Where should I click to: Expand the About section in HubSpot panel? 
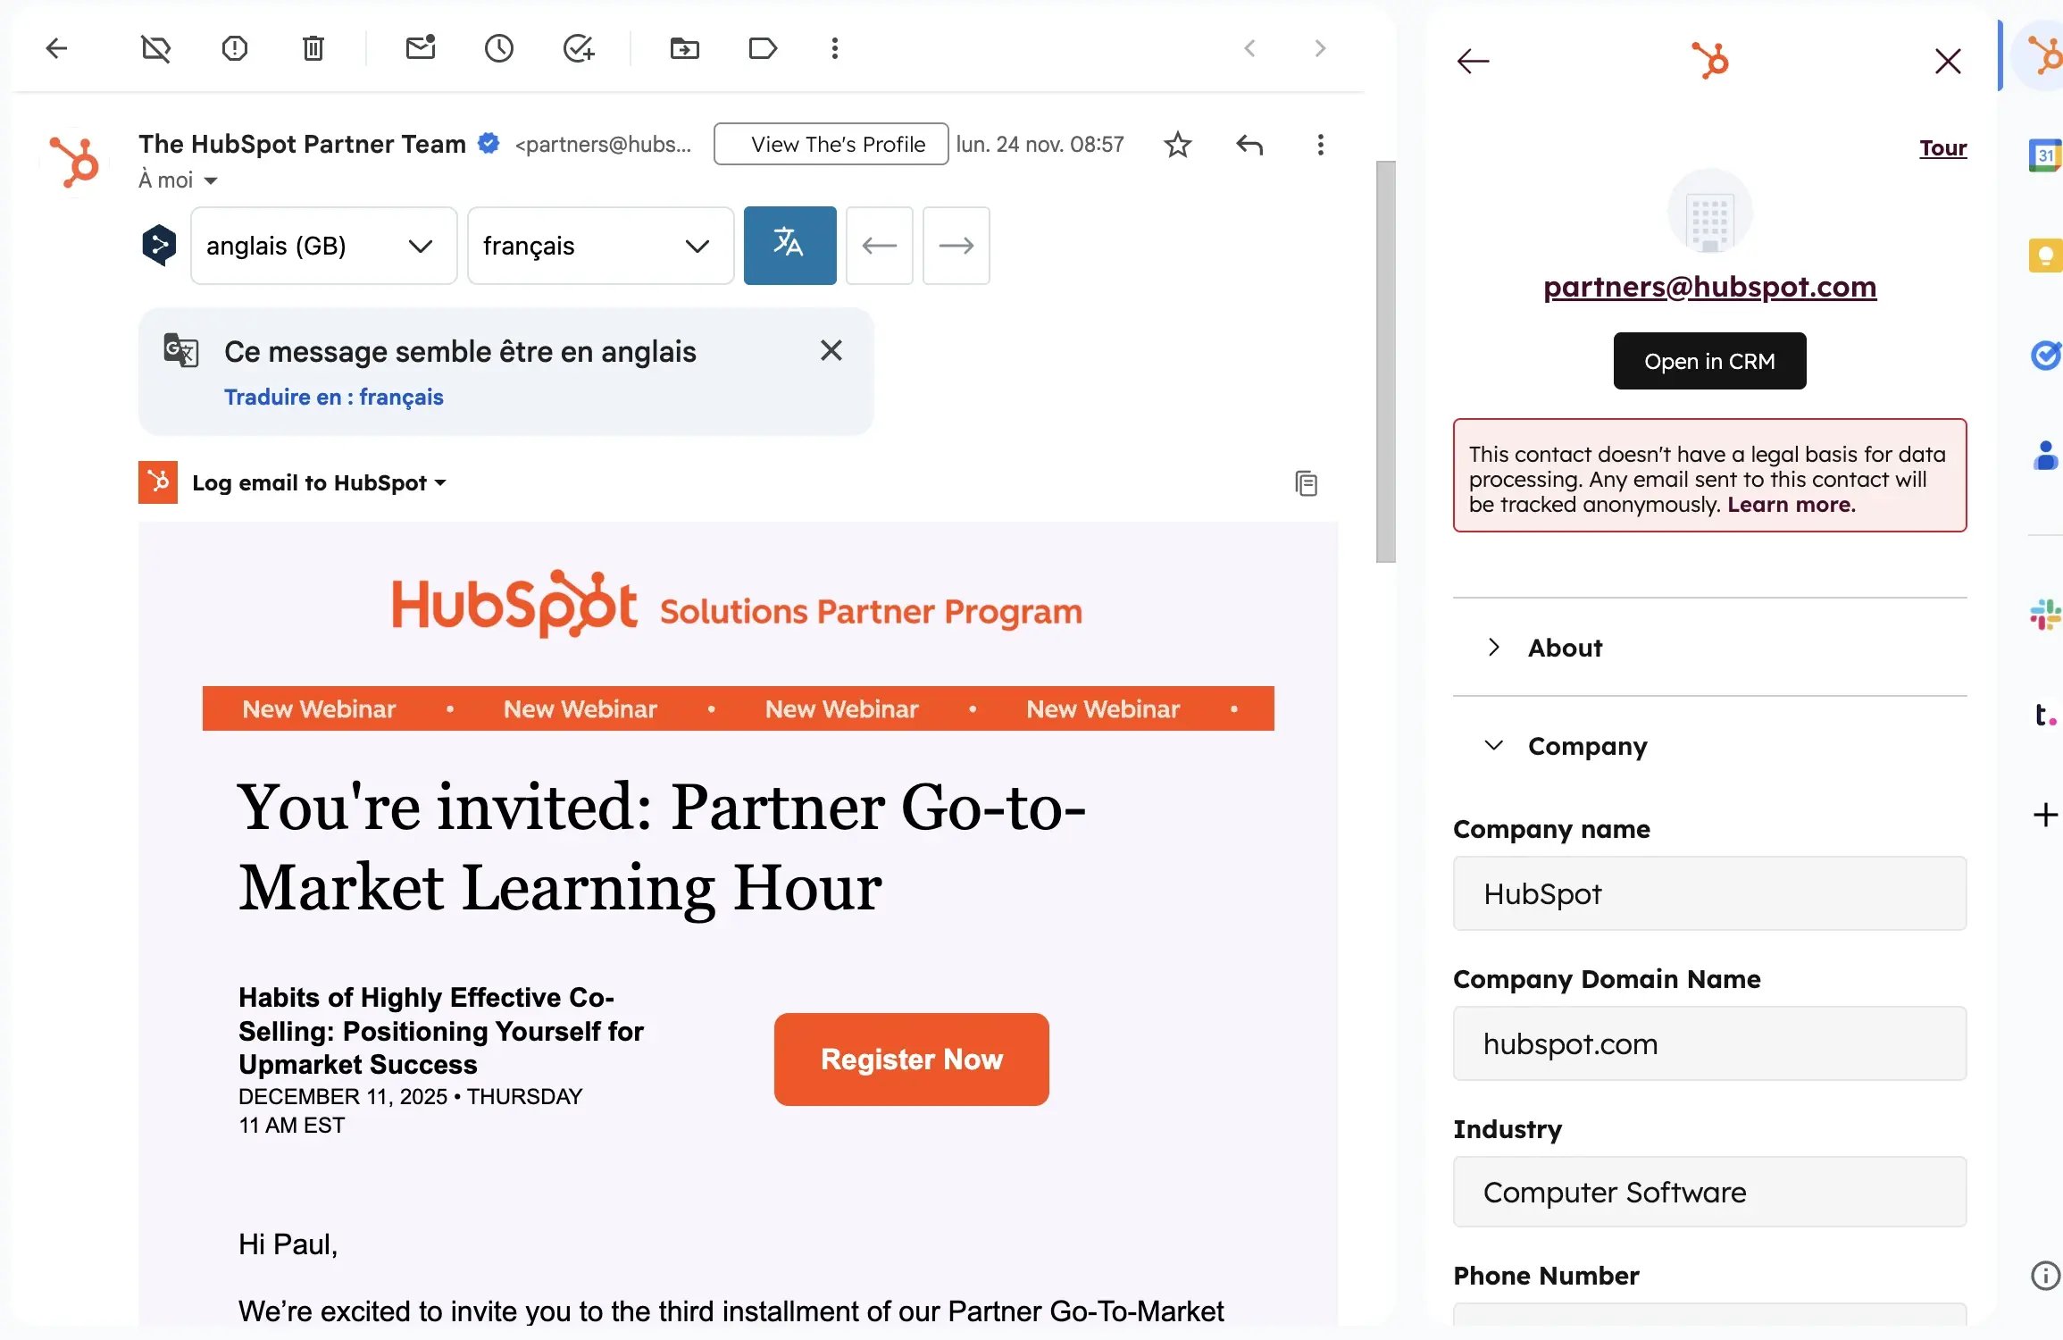pos(1565,647)
